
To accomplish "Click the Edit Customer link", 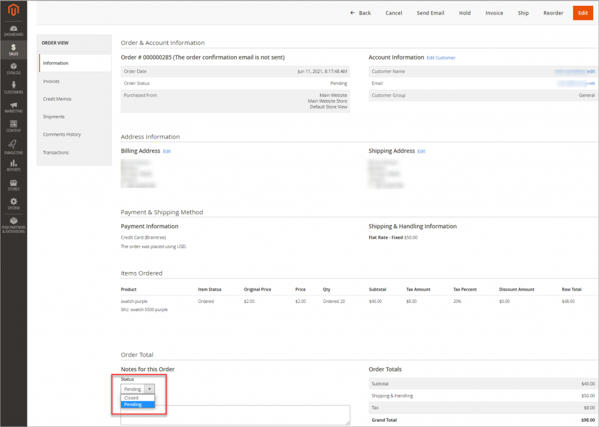I will (440, 57).
